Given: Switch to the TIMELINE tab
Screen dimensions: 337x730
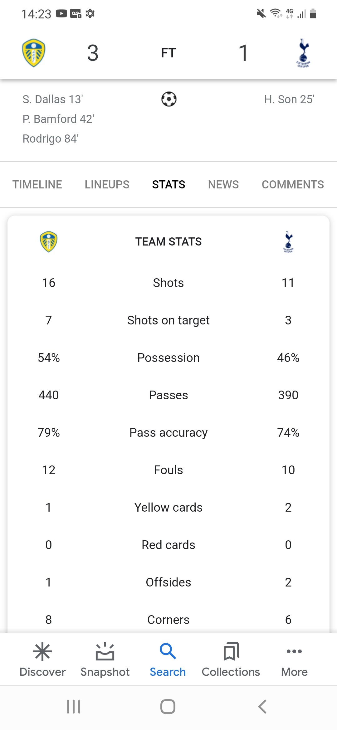Looking at the screenshot, I should [x=37, y=184].
